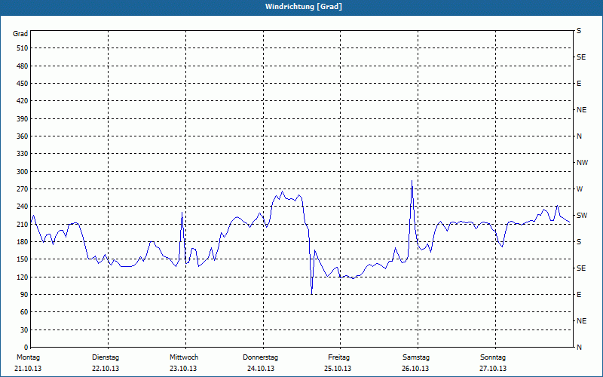The image size is (603, 377).
Task: Click the lowest dip of the blue line at 90
Action: 311,294
